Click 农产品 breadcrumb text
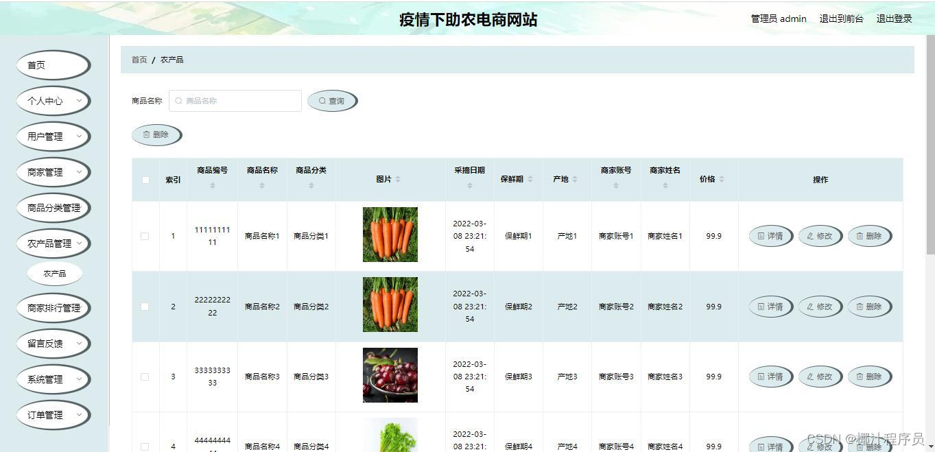The image size is (935, 452). [x=171, y=60]
